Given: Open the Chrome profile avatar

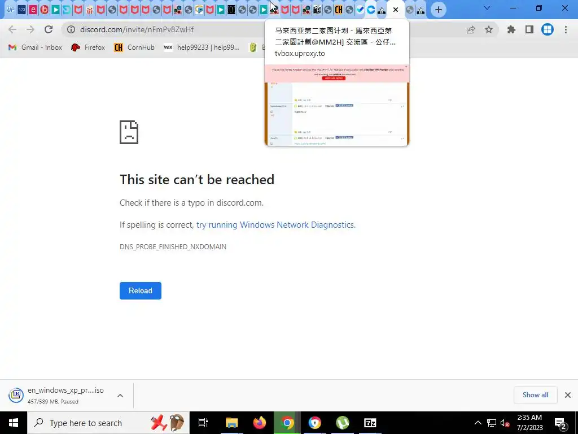Looking at the screenshot, I should (x=548, y=29).
